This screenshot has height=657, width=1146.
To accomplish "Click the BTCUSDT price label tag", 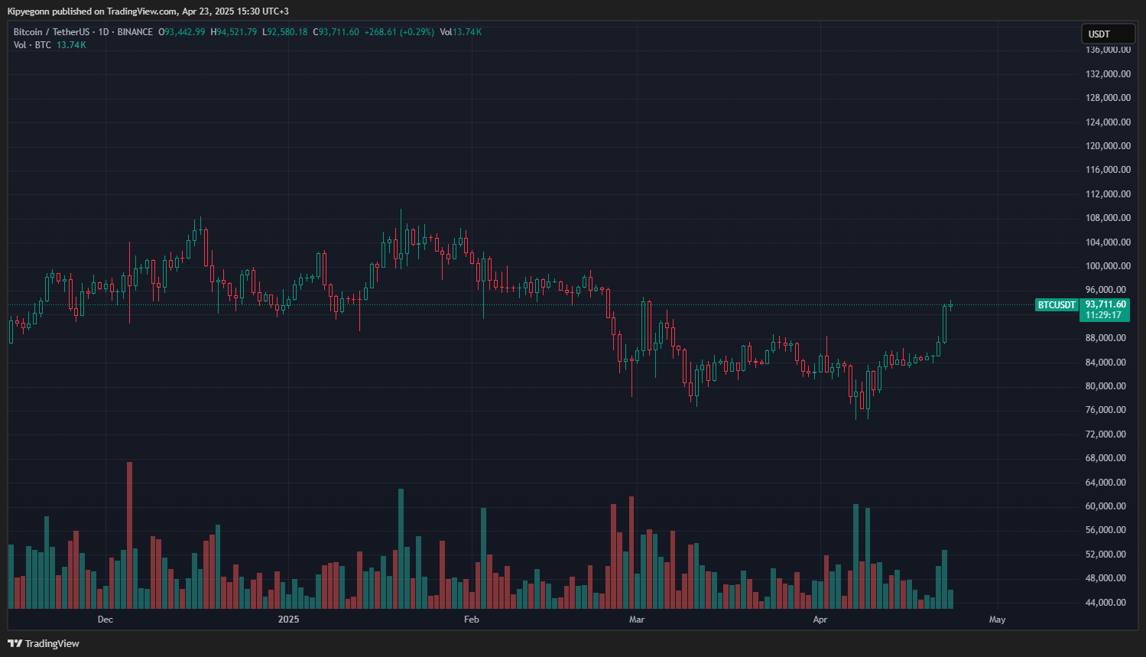I will (x=1057, y=304).
